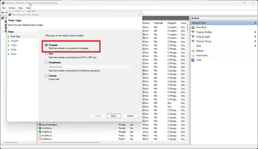This screenshot has height=149, width=258.
Task: Click Filter by State funnel icon
Action: tap(193, 37)
